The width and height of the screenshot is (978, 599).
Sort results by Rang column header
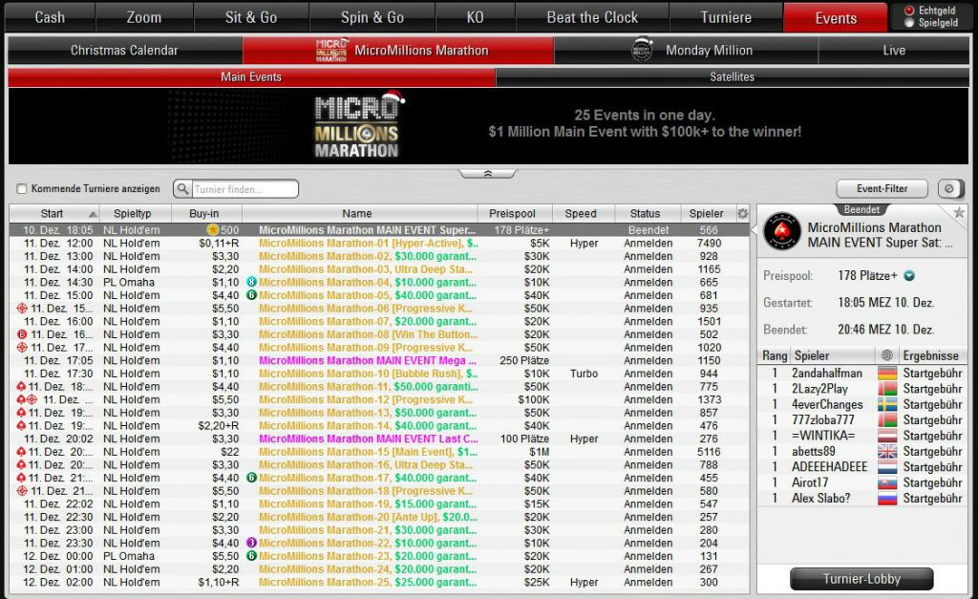(x=774, y=355)
